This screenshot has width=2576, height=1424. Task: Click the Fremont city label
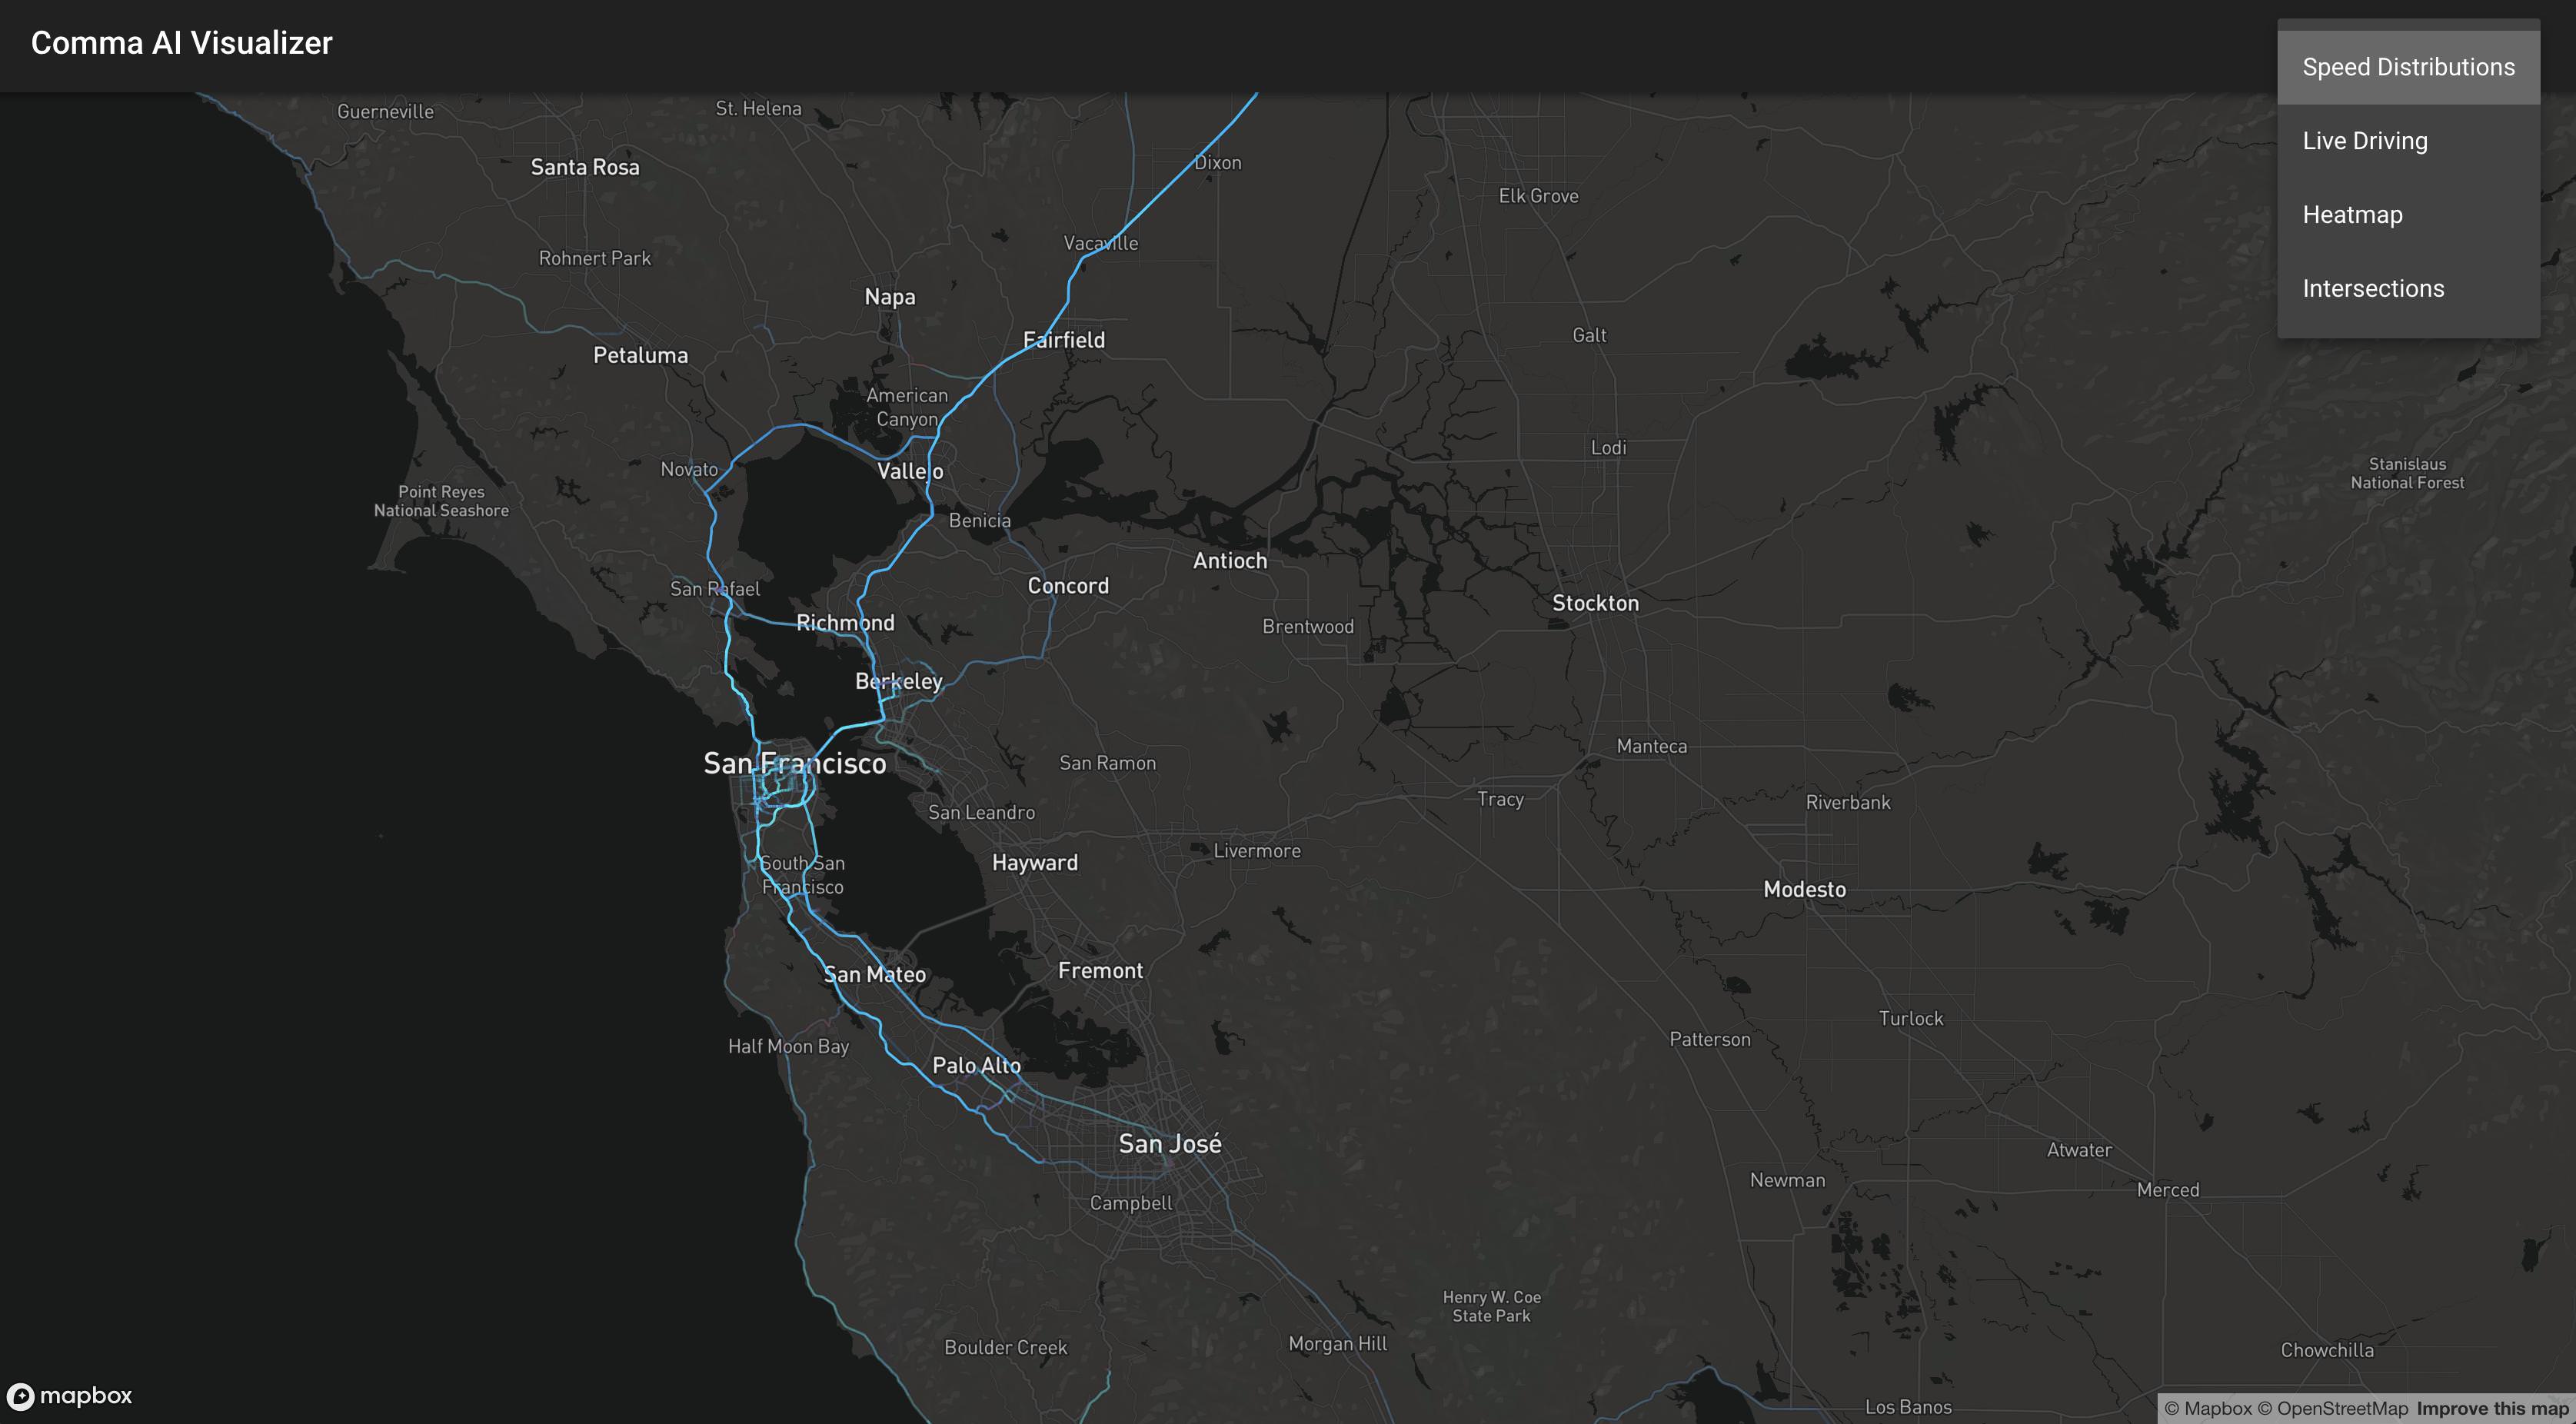[1100, 970]
